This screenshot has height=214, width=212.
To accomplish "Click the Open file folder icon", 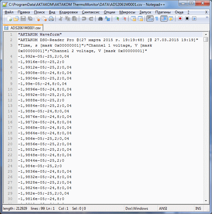I will [16, 19].
